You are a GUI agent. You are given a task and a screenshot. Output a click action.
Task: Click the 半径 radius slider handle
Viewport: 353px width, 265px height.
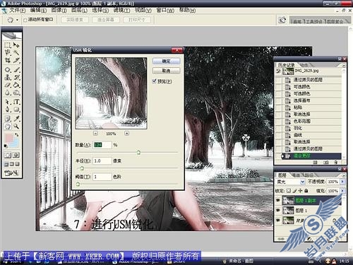pyautogui.click(x=82, y=168)
